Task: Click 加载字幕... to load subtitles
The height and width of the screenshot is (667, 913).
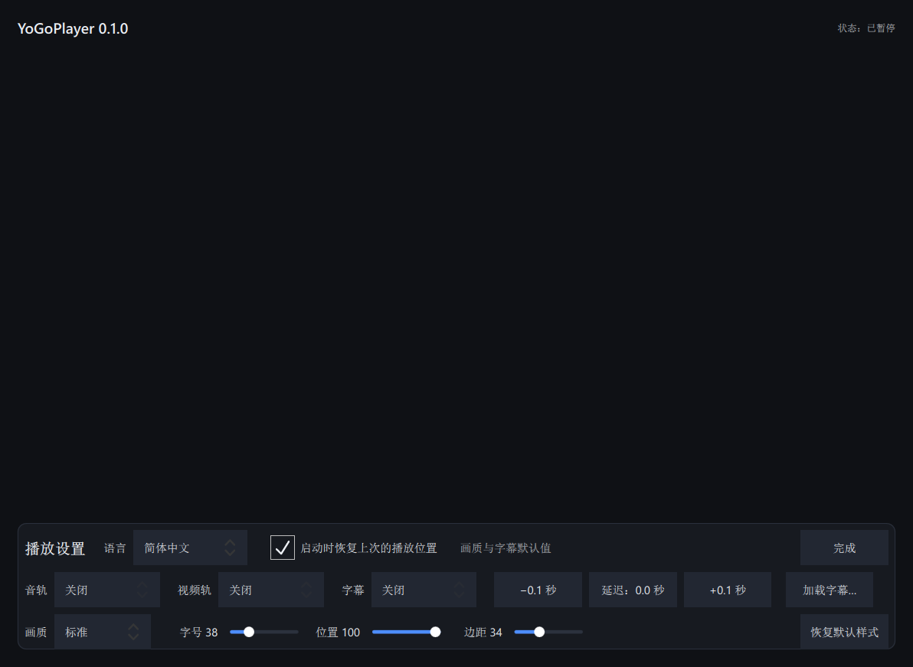Action: (x=830, y=590)
